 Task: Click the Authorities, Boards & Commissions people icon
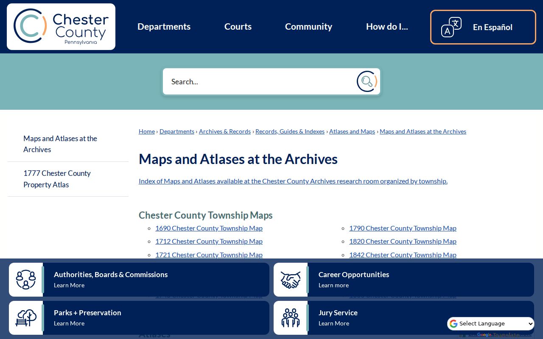pos(26,280)
